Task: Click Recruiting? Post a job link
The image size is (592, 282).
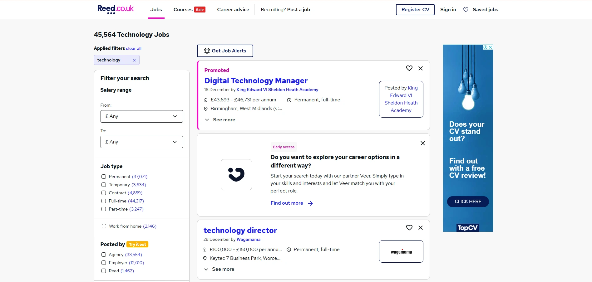Action: coord(285,10)
